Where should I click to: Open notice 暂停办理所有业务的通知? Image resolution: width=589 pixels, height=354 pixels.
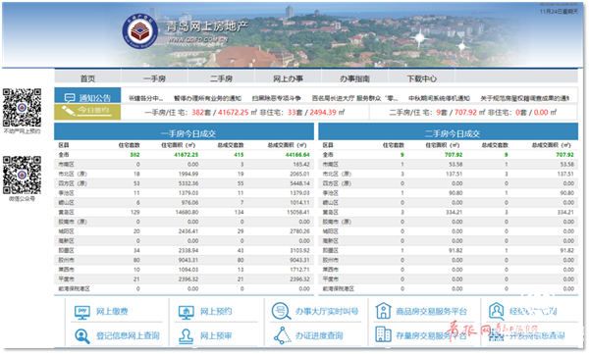[x=207, y=98]
